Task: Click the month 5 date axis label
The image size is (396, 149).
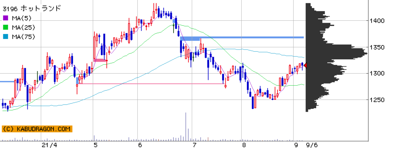Action: click(95, 145)
